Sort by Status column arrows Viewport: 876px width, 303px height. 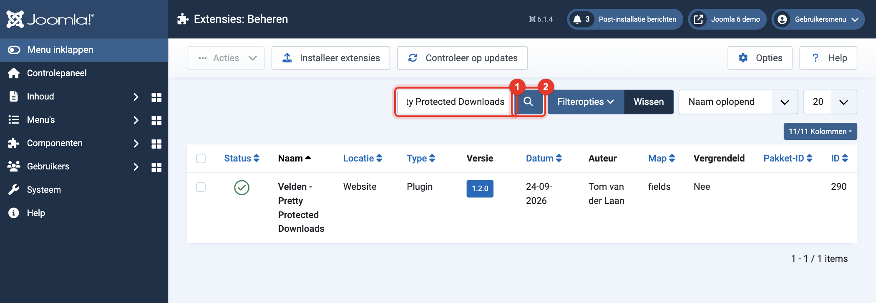pos(242,158)
